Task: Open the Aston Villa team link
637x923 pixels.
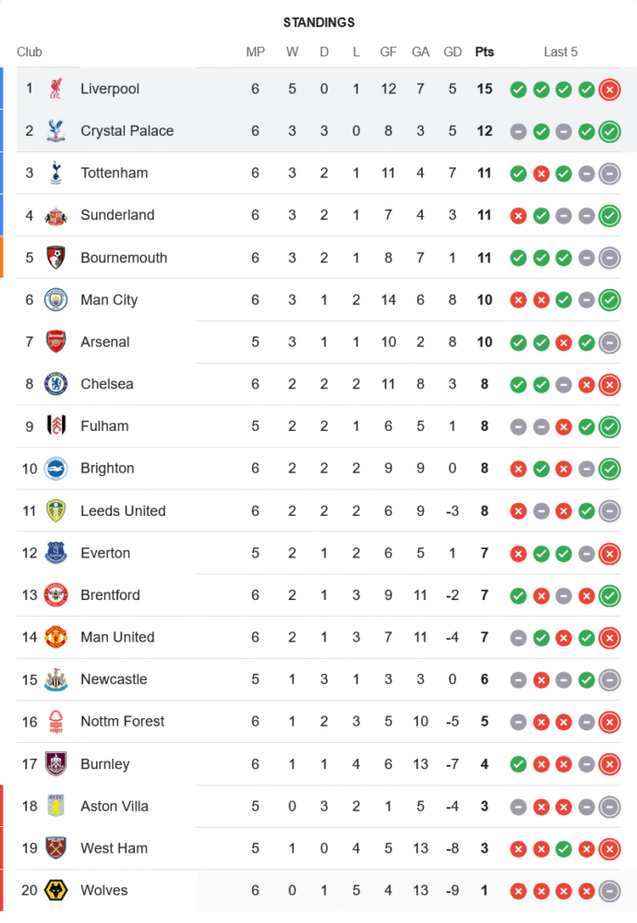Action: coord(114,806)
